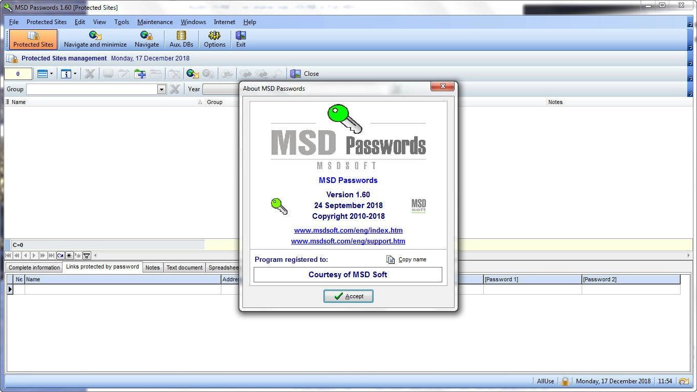This screenshot has width=697, height=392.
Task: Click the yellow arrow status bar icon
Action: pyautogui.click(x=684, y=381)
